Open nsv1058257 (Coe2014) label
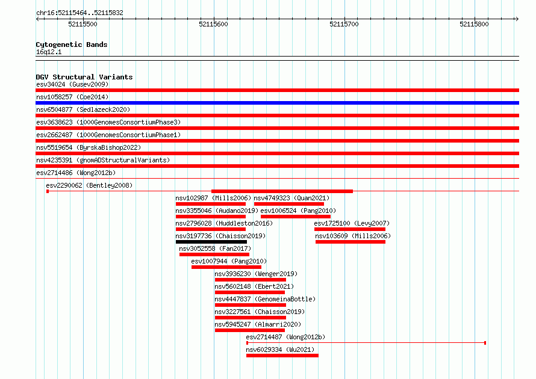The height and width of the screenshot is (379, 536). click(x=72, y=97)
